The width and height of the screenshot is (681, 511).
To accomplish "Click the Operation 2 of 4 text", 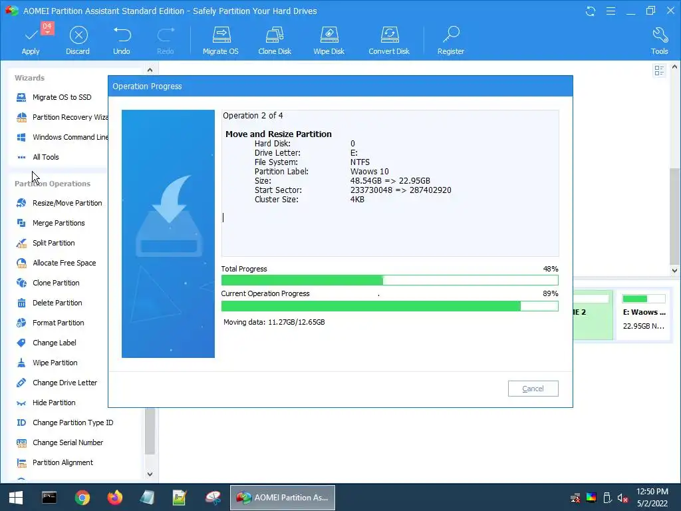I will [x=253, y=116].
